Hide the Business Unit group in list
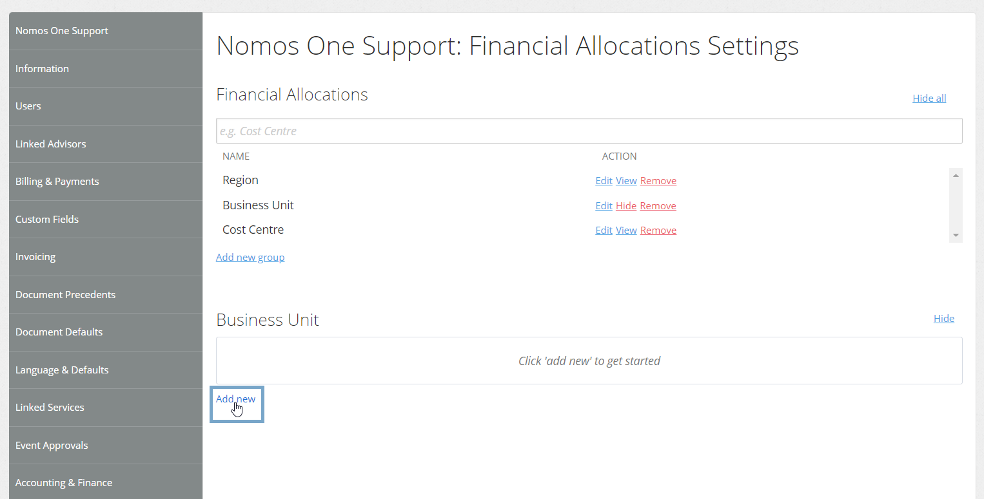Image resolution: width=984 pixels, height=499 pixels. coord(626,206)
